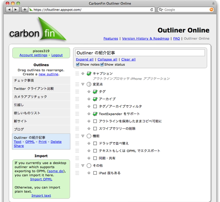Go back with browser back arrow
This screenshot has width=220, height=202.
(9, 10)
